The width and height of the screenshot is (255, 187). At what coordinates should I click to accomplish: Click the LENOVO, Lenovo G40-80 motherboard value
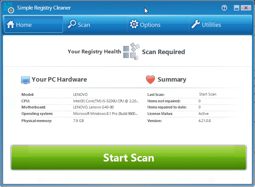93,107
